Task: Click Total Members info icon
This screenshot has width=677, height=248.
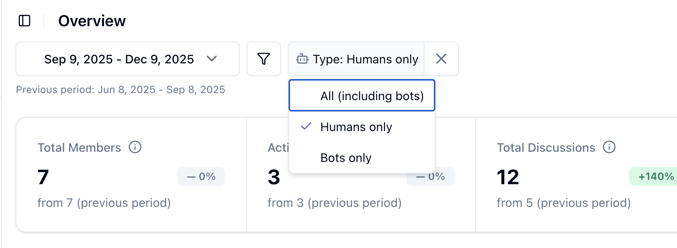Action: point(135,147)
